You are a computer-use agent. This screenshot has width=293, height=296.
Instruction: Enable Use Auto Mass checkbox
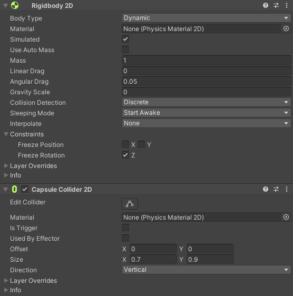(125, 50)
